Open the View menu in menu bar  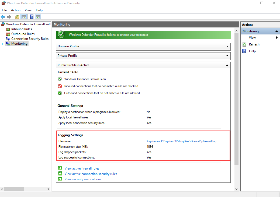pos(28,10)
